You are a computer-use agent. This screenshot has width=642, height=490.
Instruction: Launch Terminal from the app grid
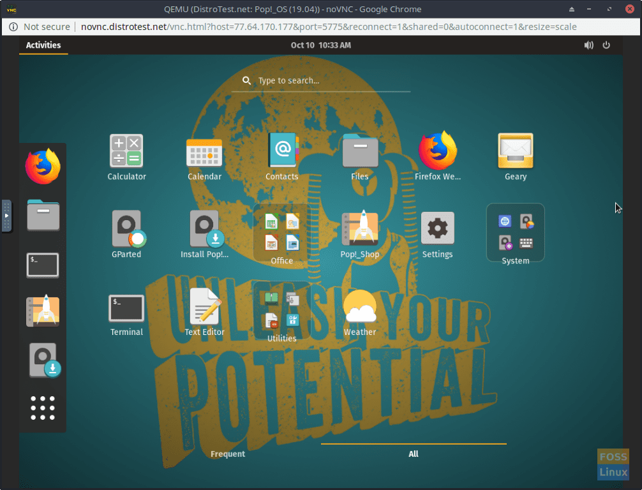126,313
